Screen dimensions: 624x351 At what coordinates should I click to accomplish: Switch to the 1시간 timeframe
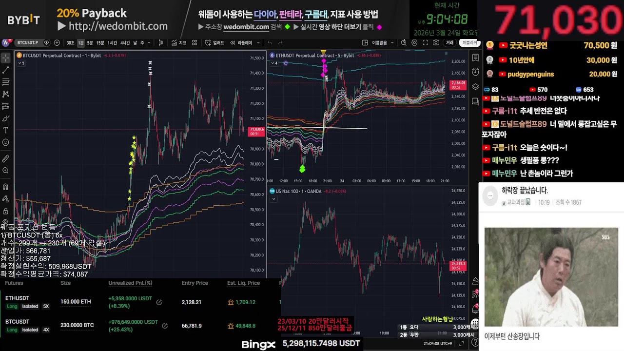[112, 42]
